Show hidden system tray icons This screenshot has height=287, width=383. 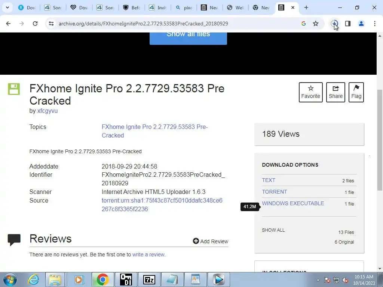318,280
